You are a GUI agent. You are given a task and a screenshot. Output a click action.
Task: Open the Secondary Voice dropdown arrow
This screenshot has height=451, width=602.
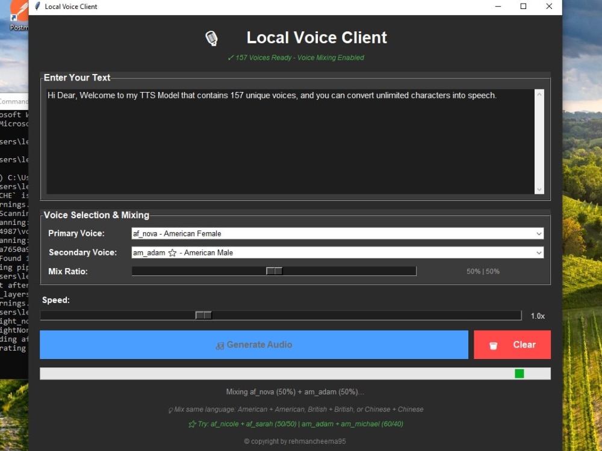point(539,253)
